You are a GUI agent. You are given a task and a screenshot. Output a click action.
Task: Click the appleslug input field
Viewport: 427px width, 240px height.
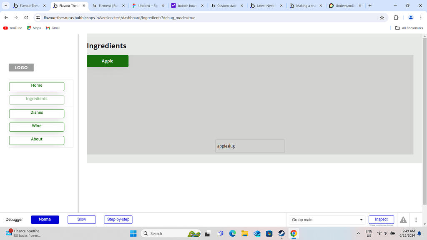coord(250,146)
